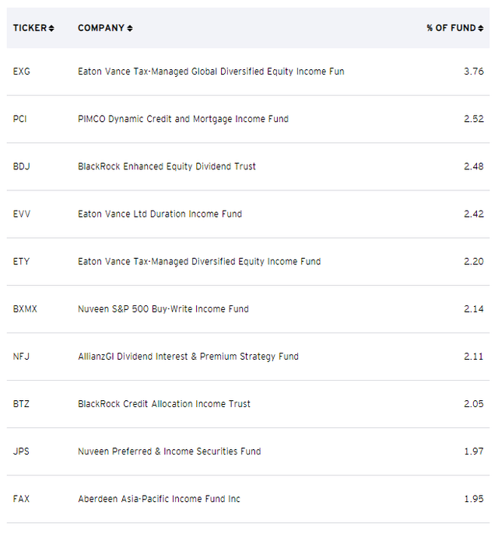
Task: Open BlackRock Enhanced Equity Dividend Trust
Action: point(167,166)
